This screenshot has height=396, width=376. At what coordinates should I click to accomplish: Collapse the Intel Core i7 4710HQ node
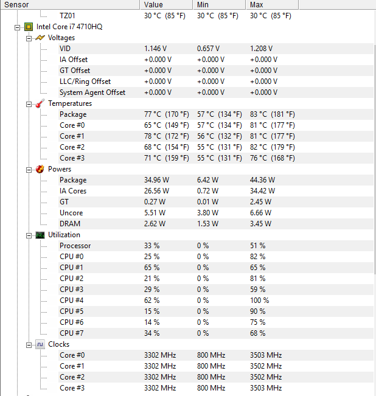17,27
